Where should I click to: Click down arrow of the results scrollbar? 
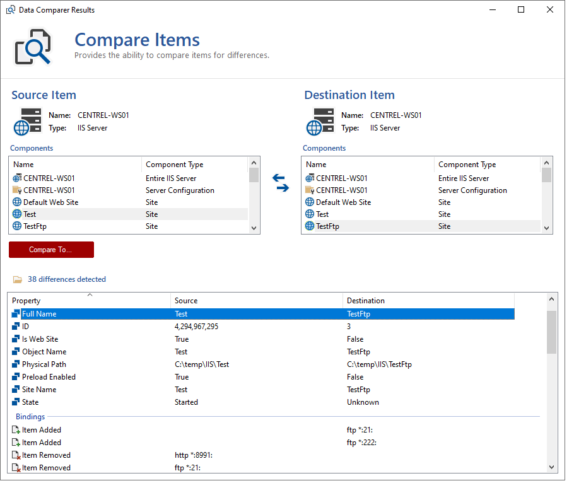pos(552,467)
